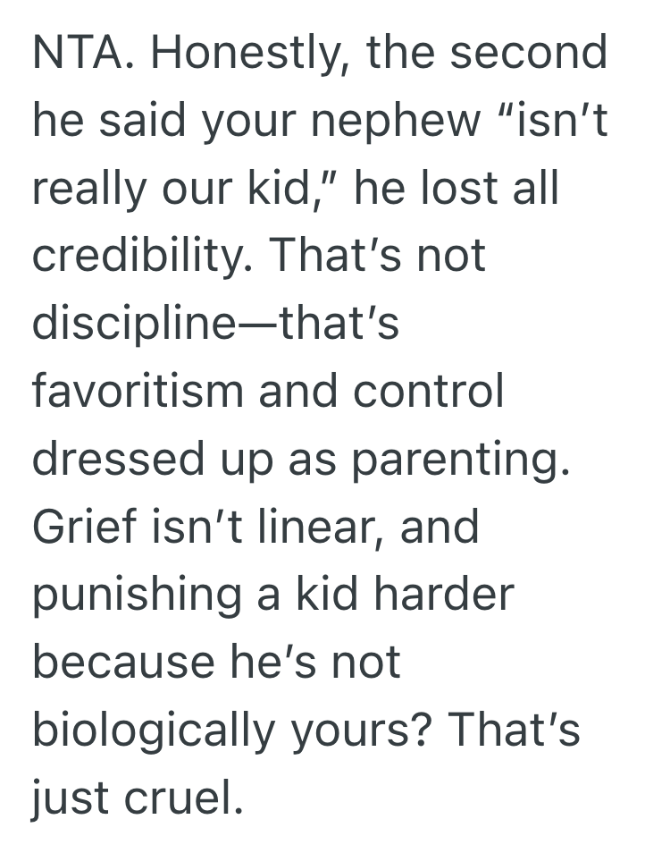This screenshot has width=645, height=853.
Task: Click the word "cruel" at the end
Action: tap(195, 798)
